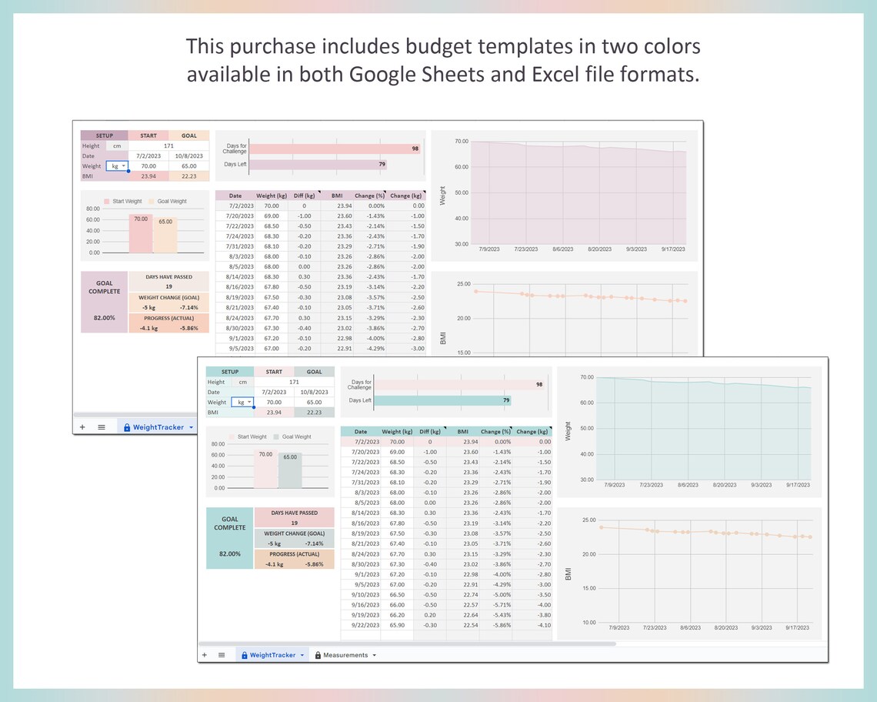Viewport: 877px width, 702px height.
Task: Click the lock icon on bottom WeightTracker tab
Action: pos(246,655)
